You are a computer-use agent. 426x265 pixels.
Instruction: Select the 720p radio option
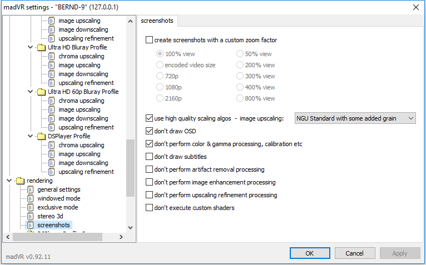(x=160, y=76)
